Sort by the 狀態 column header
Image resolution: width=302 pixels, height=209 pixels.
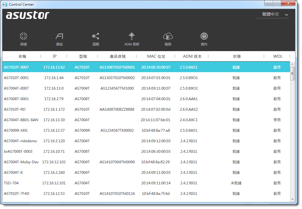[237, 56]
